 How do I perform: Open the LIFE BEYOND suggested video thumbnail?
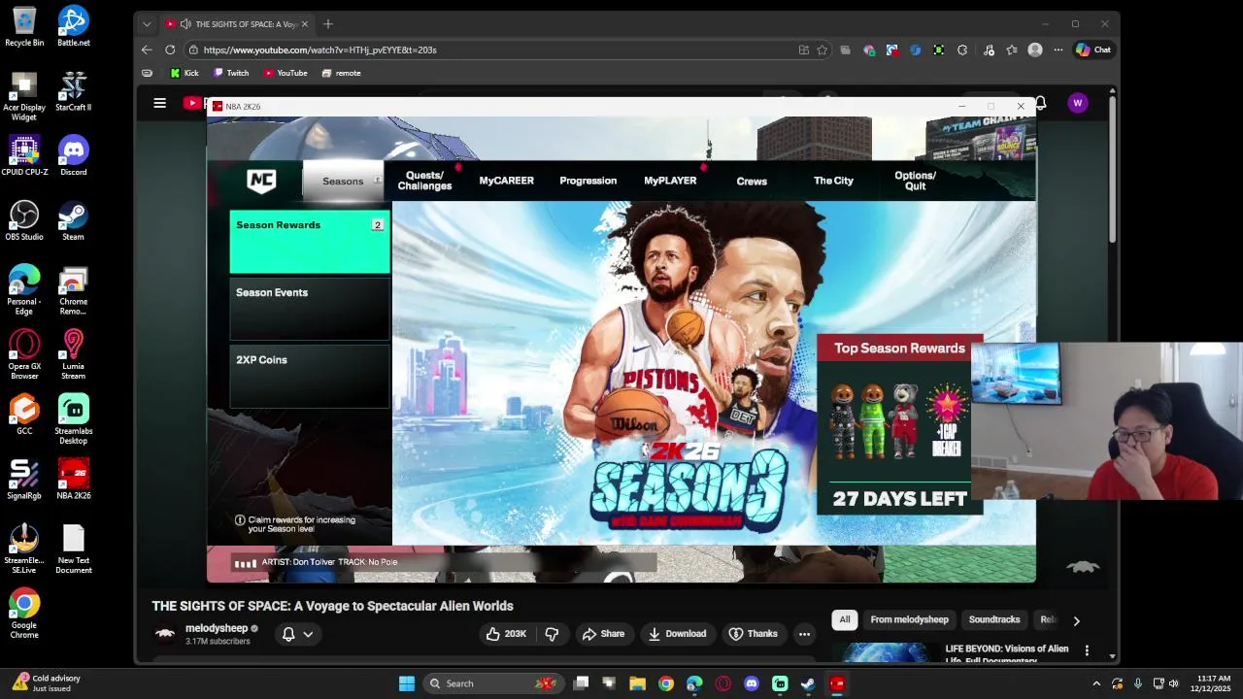tap(885, 652)
